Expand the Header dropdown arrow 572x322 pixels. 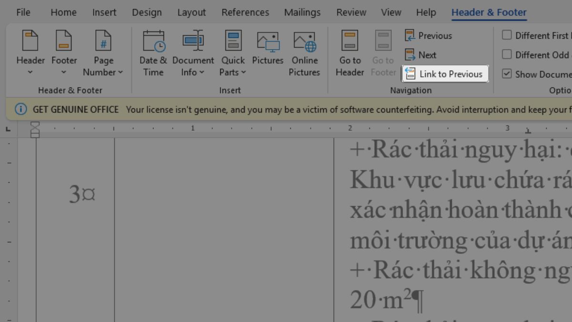tap(31, 73)
